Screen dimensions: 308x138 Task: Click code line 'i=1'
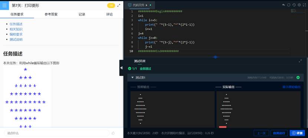(140, 16)
